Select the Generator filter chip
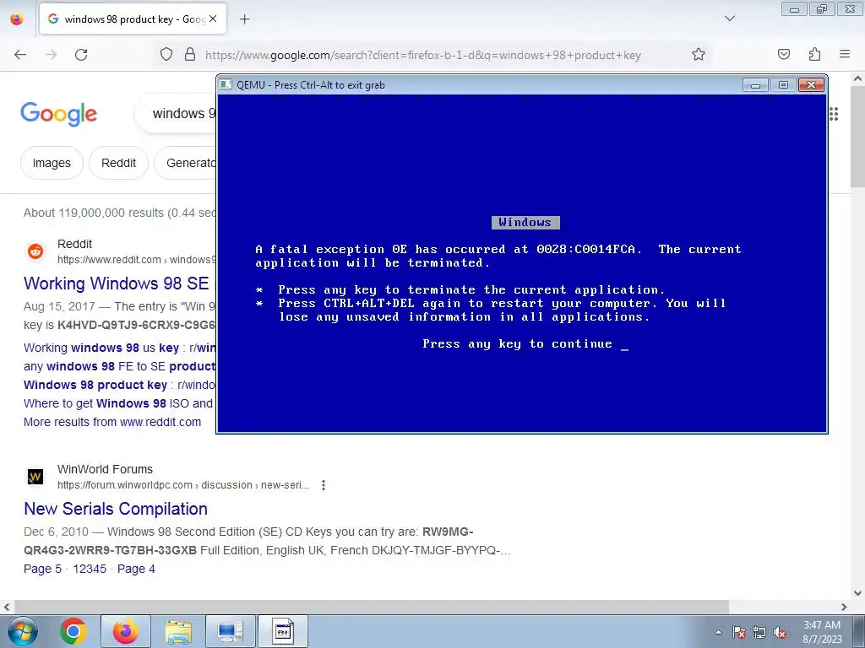 185,163
